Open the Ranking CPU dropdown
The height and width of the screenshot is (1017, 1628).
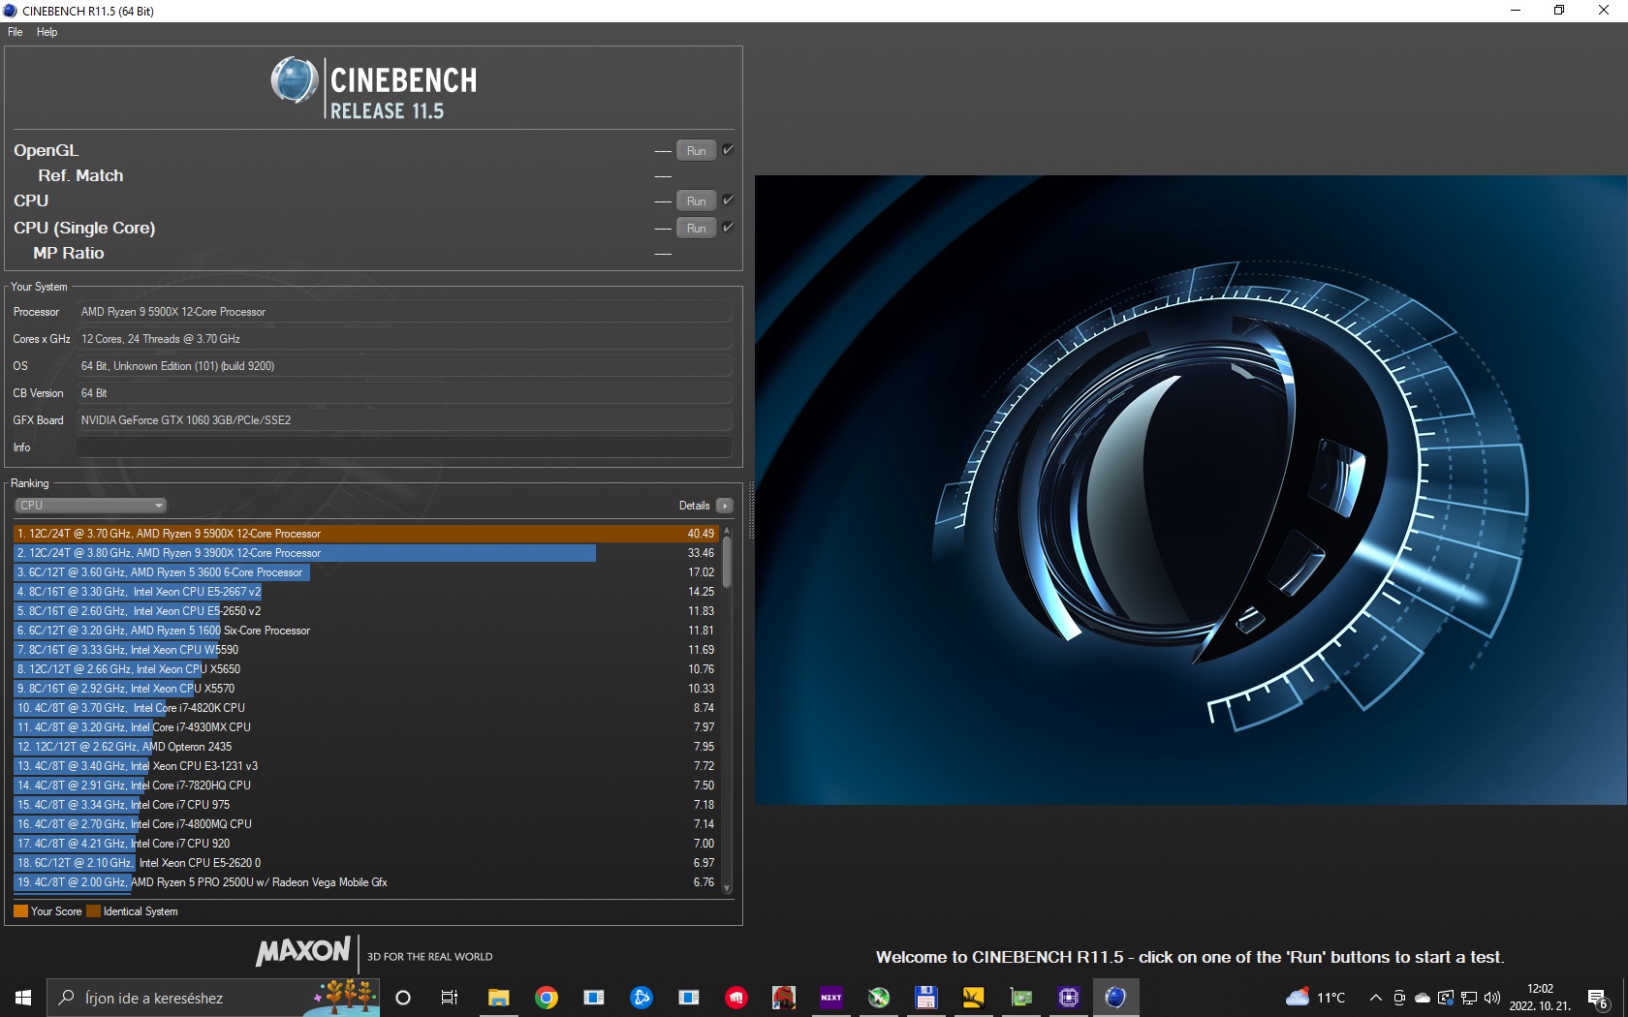91,506
